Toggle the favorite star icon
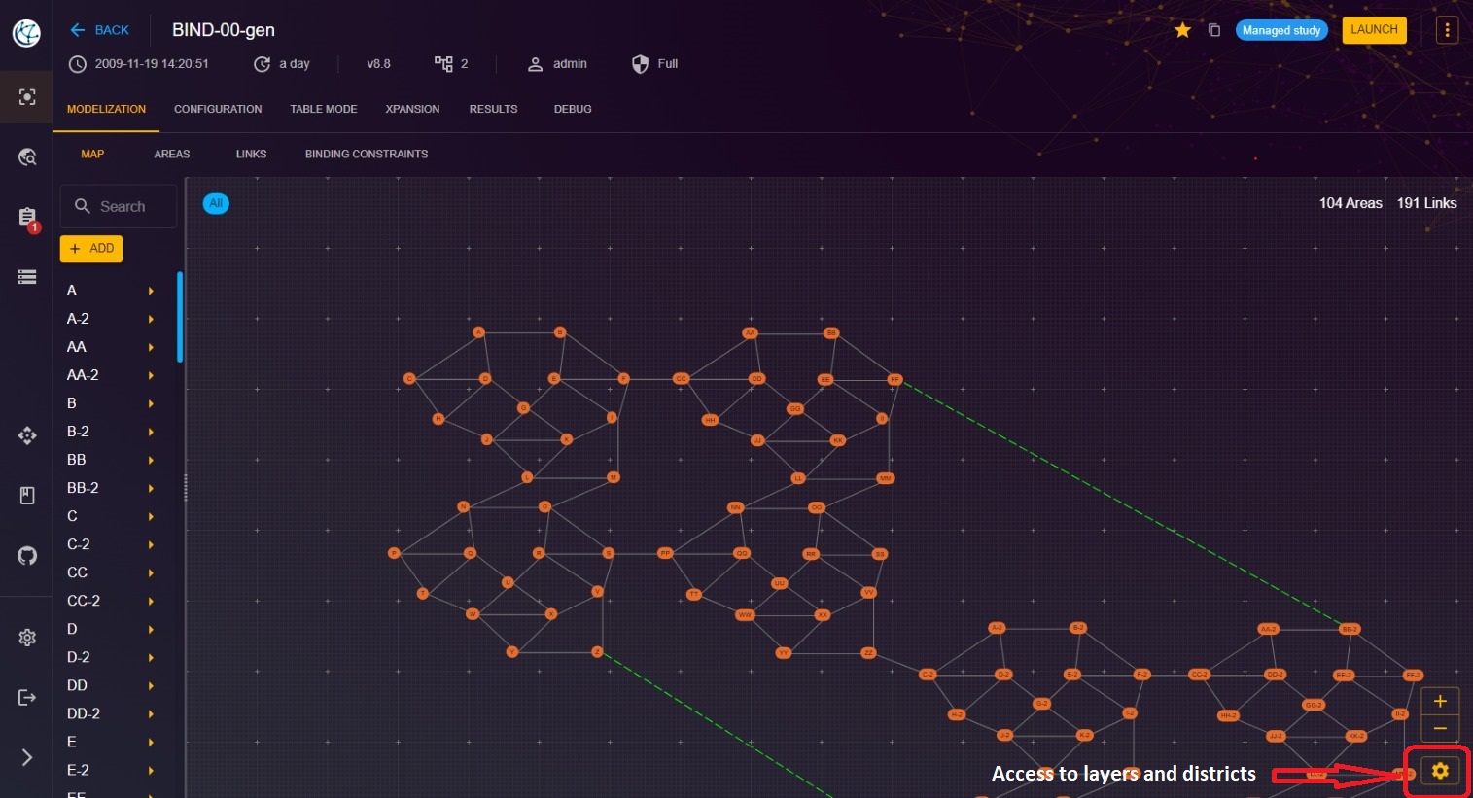The width and height of the screenshot is (1473, 798). click(x=1182, y=30)
